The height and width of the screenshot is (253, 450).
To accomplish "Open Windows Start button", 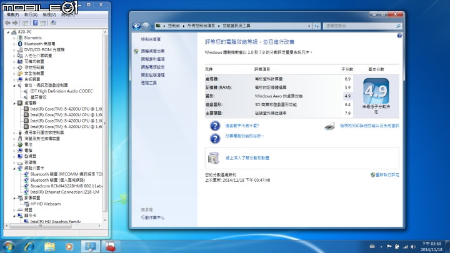I will [9, 246].
